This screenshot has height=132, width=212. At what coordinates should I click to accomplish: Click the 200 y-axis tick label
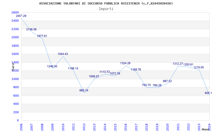click(x=16, y=112)
